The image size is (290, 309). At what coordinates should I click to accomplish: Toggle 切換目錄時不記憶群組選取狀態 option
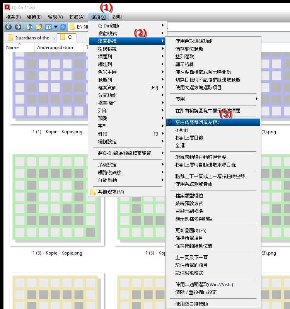point(213,80)
